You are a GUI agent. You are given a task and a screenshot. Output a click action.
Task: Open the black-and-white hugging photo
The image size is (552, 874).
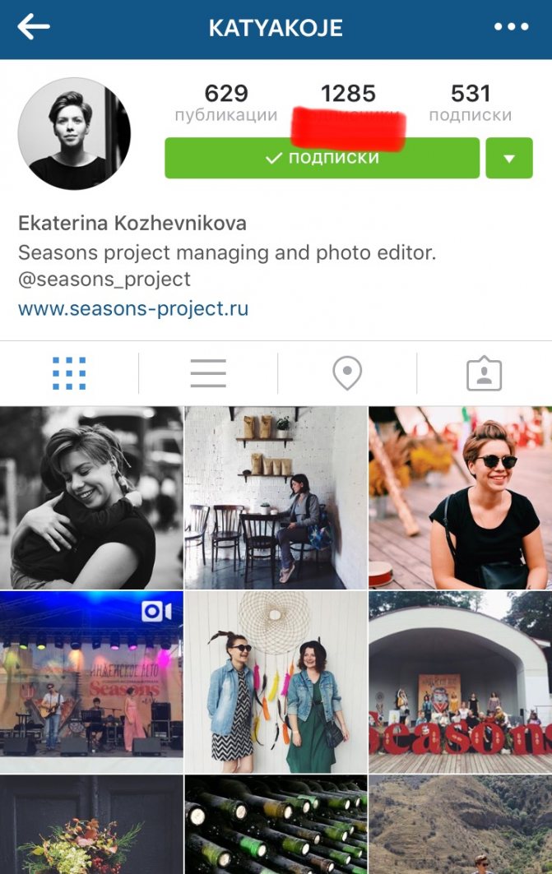coord(91,497)
